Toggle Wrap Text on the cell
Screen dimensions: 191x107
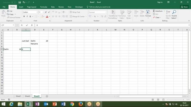tap(75, 12)
